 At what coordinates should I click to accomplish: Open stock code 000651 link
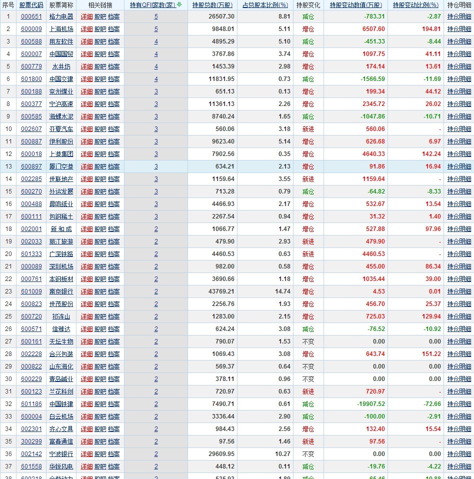tap(31, 16)
